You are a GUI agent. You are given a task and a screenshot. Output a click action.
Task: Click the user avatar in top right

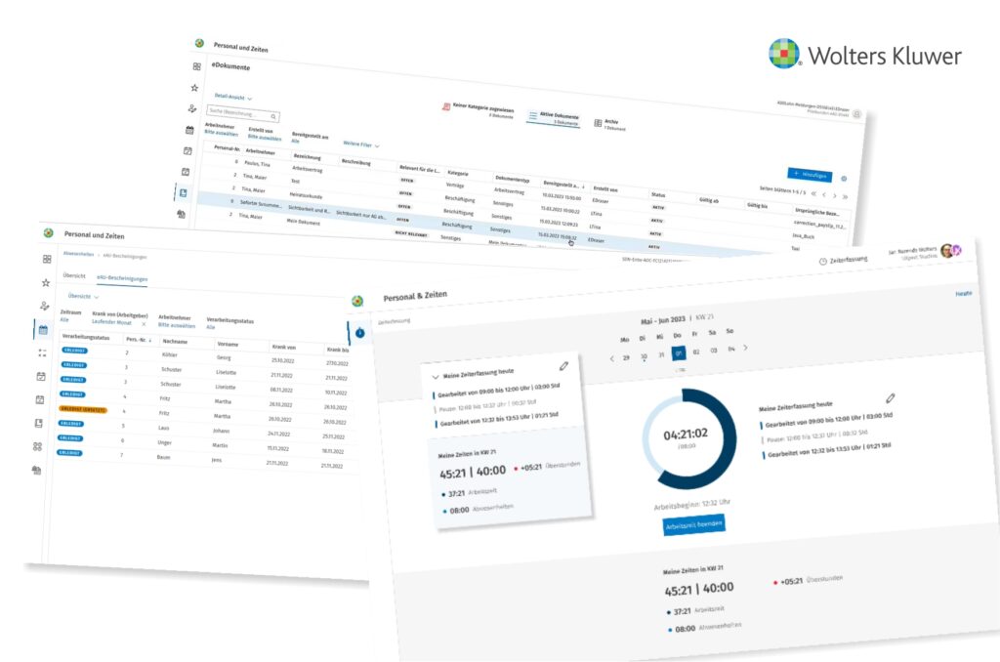(x=946, y=252)
